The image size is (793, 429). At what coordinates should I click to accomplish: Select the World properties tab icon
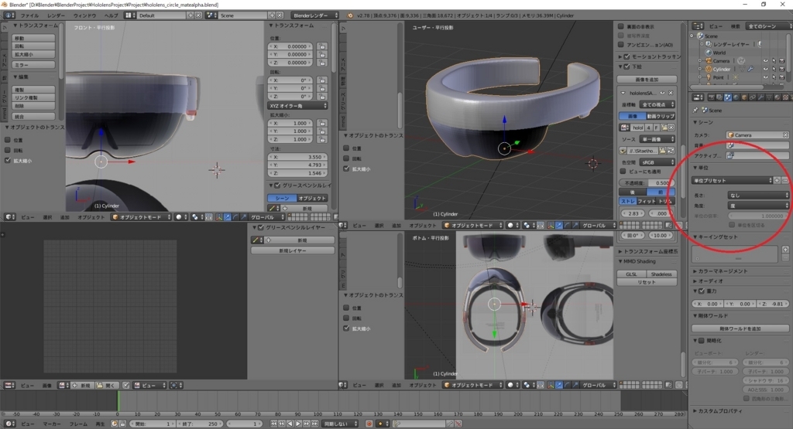pyautogui.click(x=736, y=97)
